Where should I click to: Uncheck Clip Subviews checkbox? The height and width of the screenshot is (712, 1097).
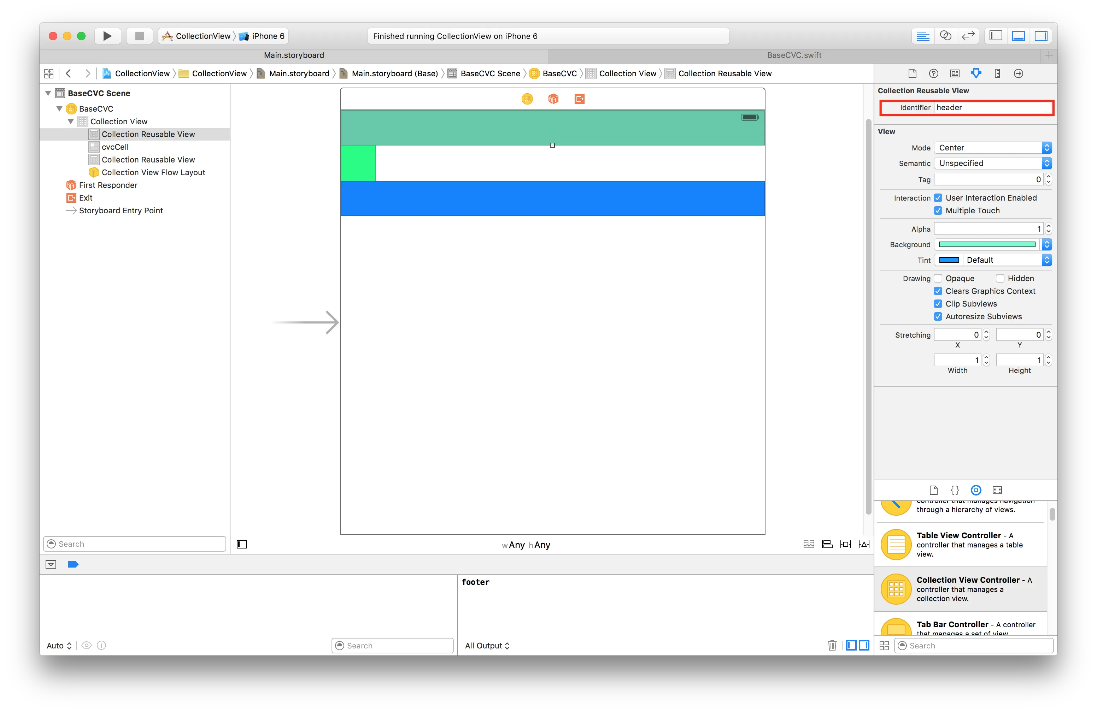pyautogui.click(x=938, y=304)
